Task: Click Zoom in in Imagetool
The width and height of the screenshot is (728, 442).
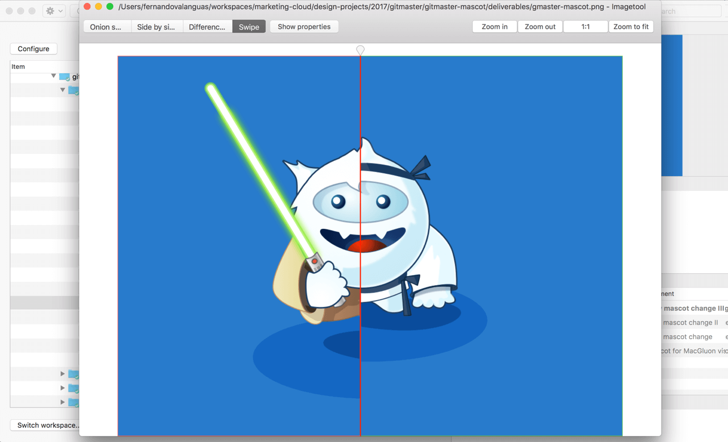Action: (495, 27)
